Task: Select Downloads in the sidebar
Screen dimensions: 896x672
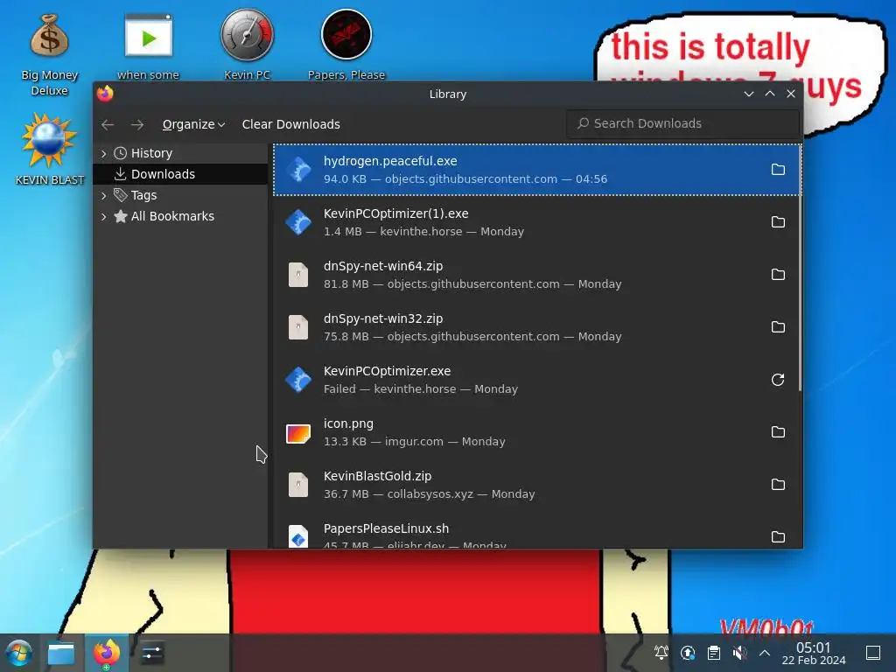Action: coord(180,174)
